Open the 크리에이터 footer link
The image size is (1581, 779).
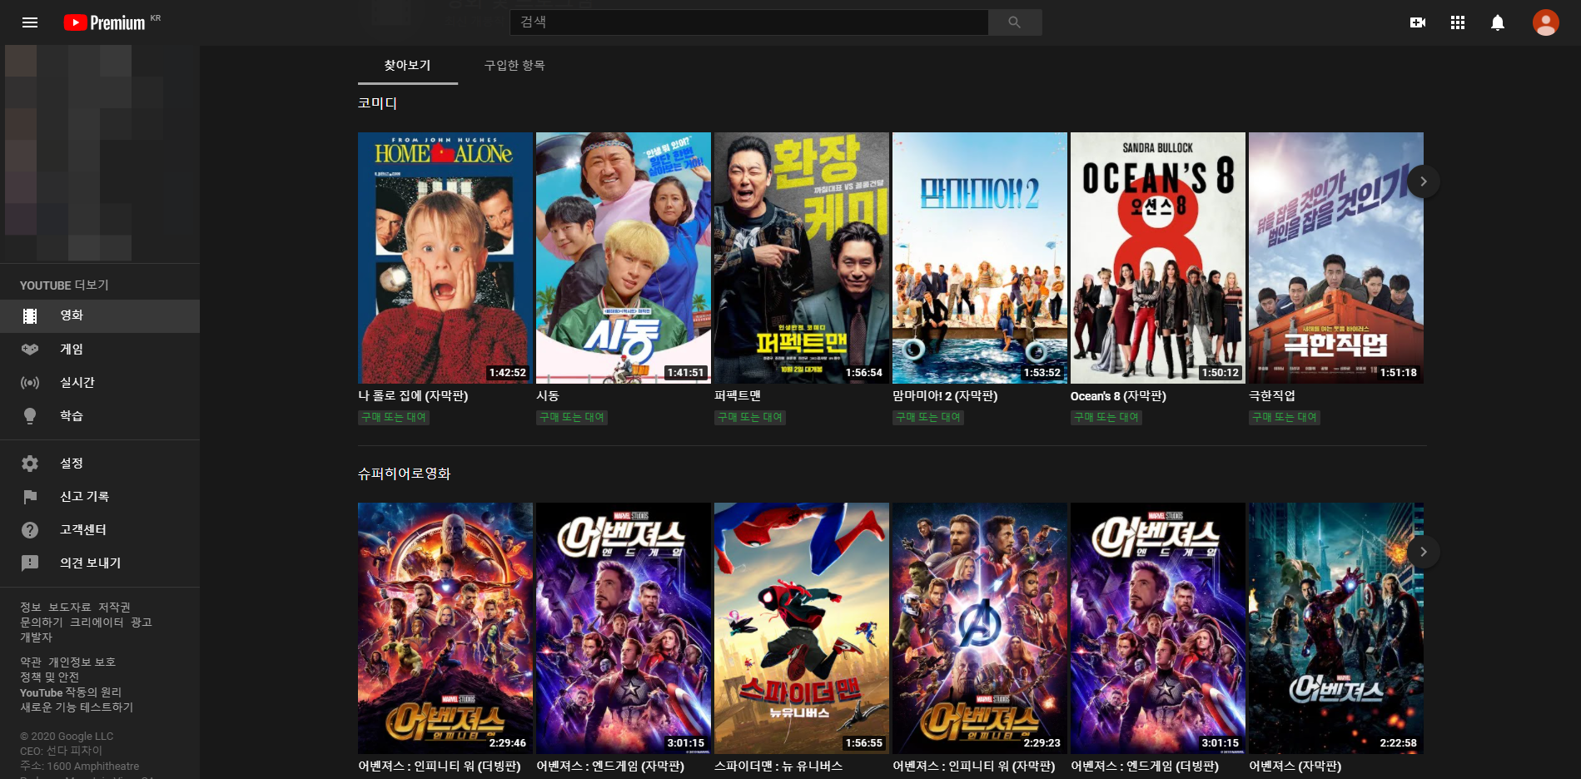coord(97,623)
